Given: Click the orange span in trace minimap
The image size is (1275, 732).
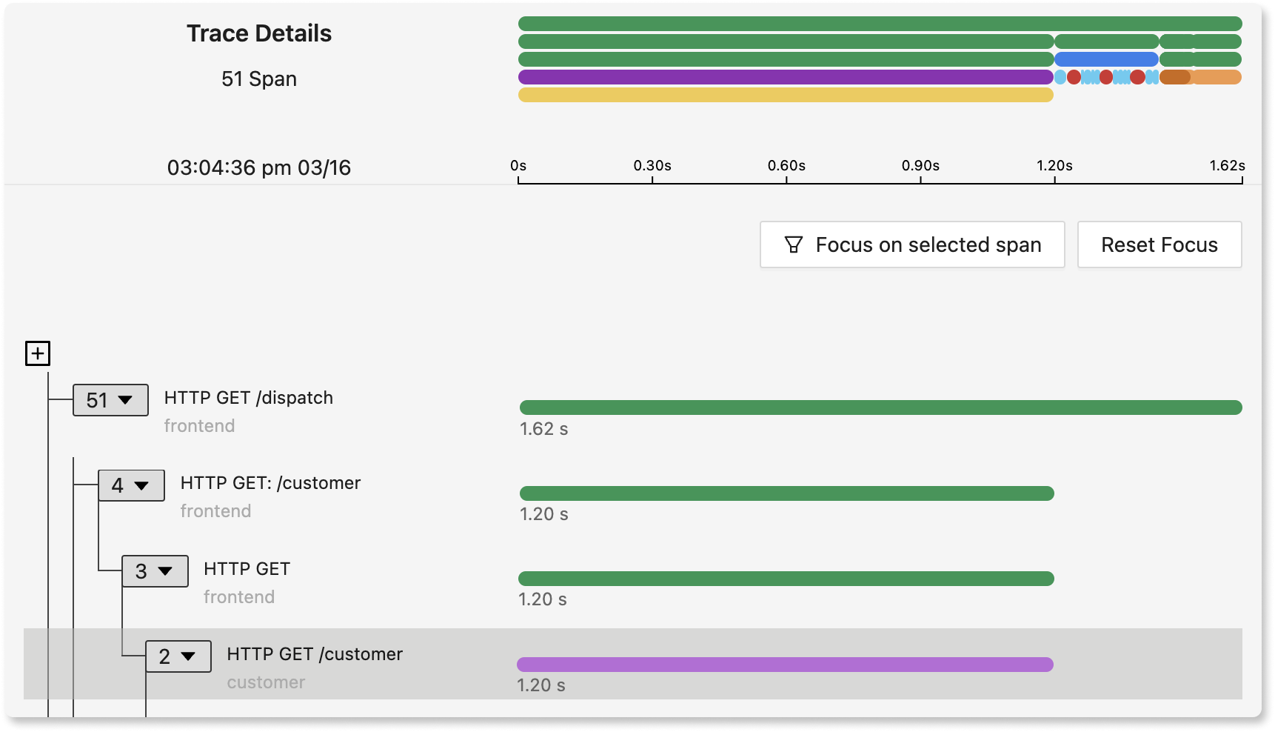Looking at the screenshot, I should [x=1216, y=77].
